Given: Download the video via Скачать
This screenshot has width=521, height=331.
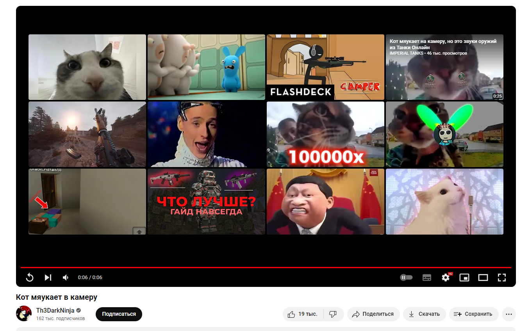Looking at the screenshot, I should coord(424,314).
